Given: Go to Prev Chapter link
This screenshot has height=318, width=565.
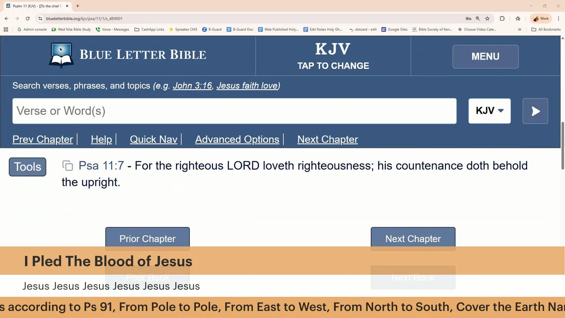Looking at the screenshot, I should click(43, 139).
